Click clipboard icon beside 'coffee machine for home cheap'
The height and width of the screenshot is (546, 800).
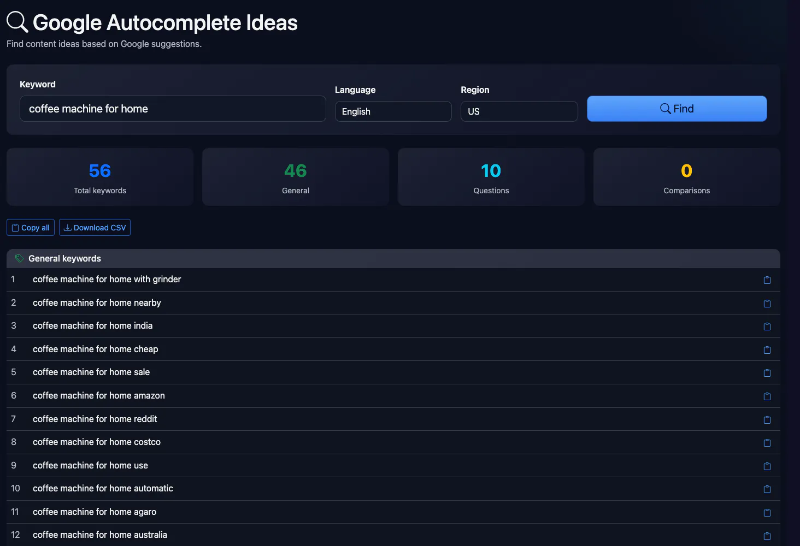[767, 350]
